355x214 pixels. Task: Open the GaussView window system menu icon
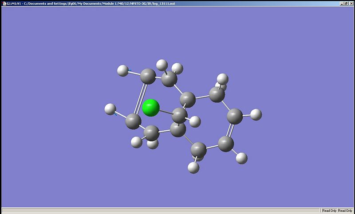(4, 4)
